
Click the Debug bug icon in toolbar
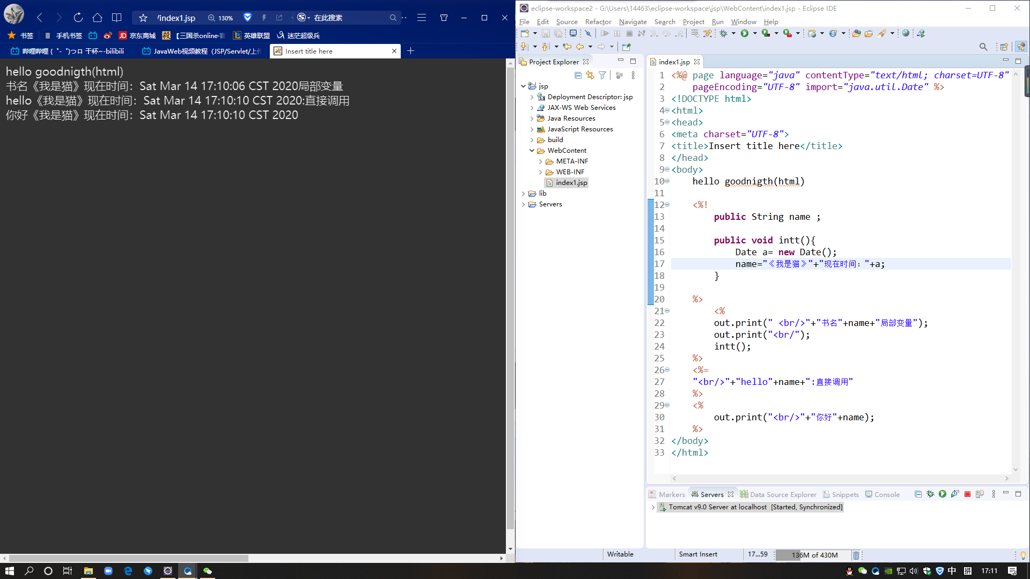click(x=724, y=33)
